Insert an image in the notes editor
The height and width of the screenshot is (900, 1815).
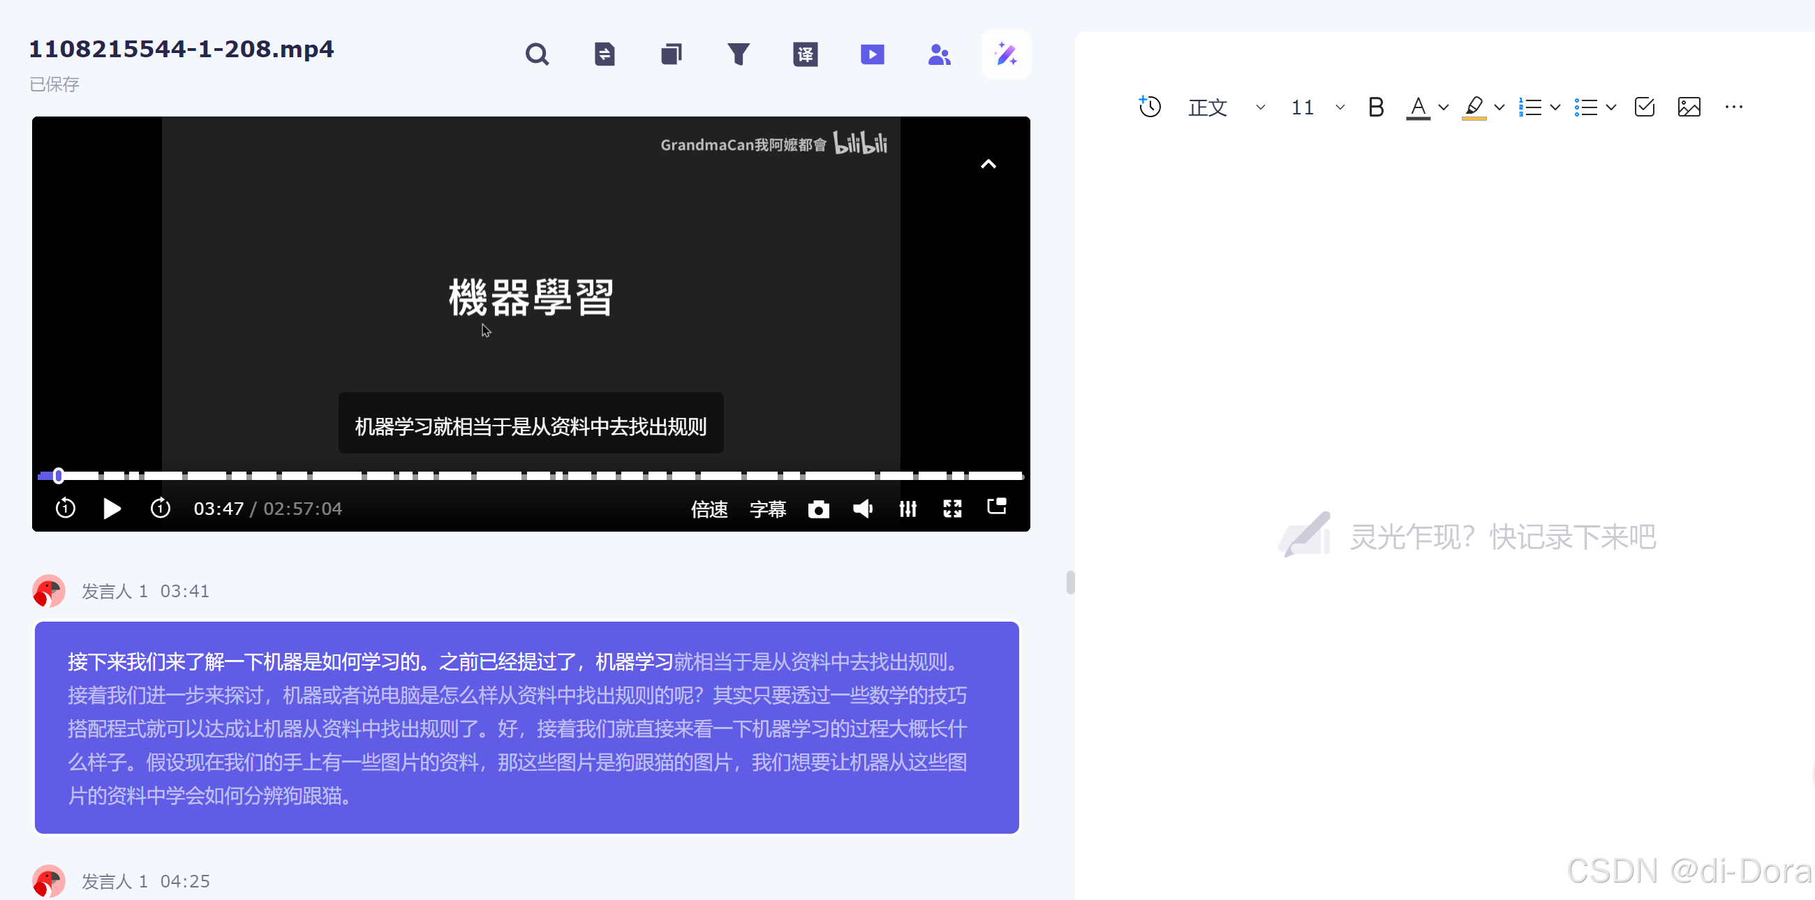1688,107
